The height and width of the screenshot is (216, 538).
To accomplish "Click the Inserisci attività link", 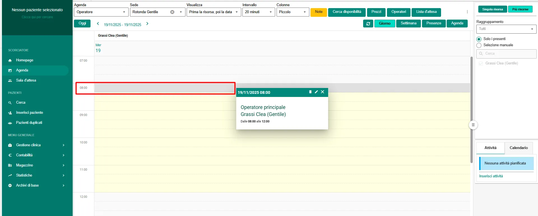I will 491,176.
